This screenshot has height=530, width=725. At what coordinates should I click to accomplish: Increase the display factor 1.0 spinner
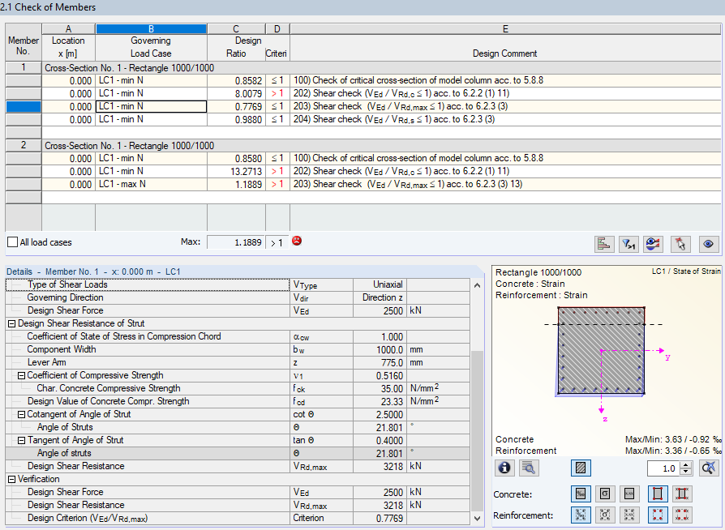tap(686, 465)
